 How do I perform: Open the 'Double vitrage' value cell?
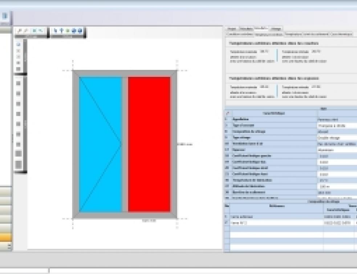337,138
